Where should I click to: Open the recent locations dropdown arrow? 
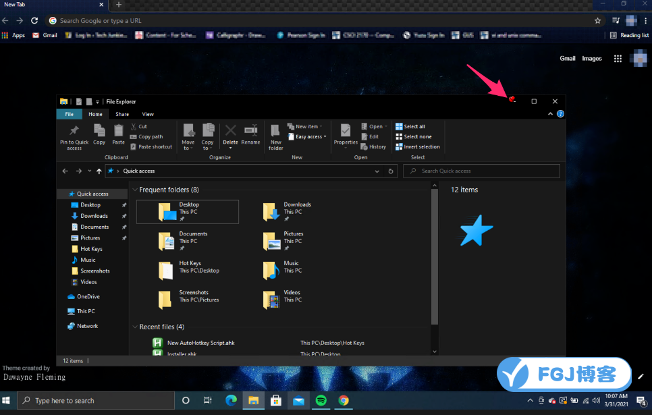pos(89,171)
